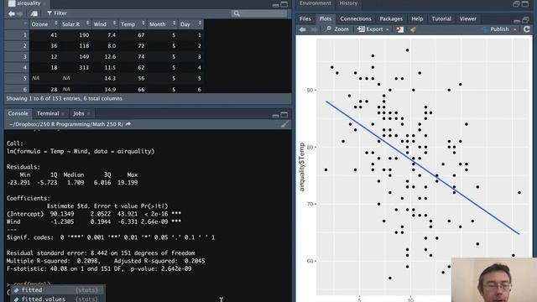Screen dimensions: 537x302
Task: Show data in new window icon
Action: 34,13
